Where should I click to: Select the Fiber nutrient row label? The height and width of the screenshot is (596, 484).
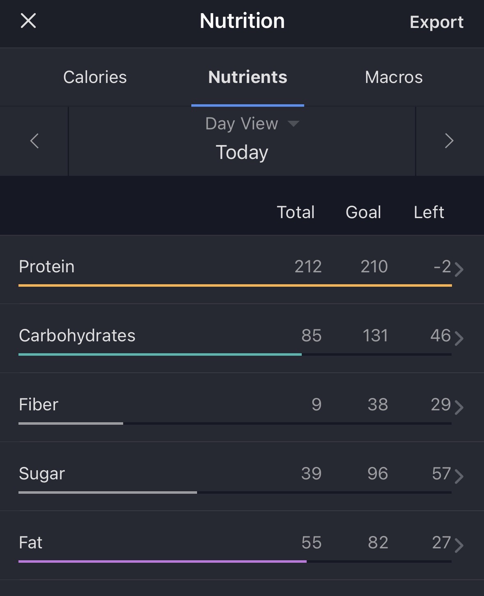39,405
